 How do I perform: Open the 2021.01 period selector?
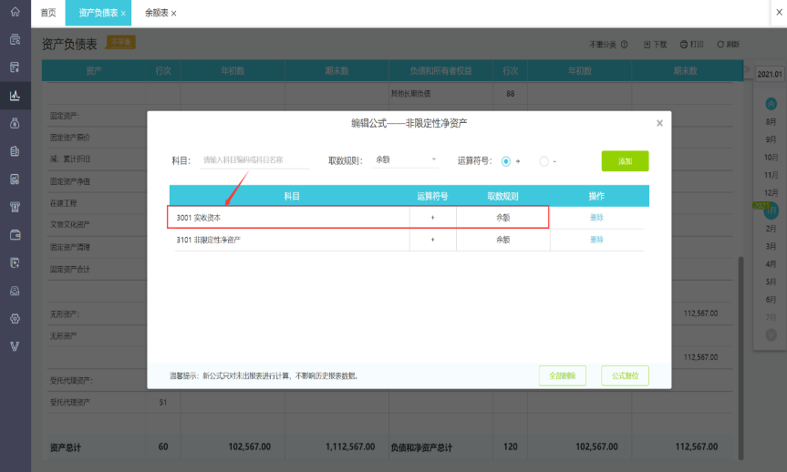click(x=770, y=74)
